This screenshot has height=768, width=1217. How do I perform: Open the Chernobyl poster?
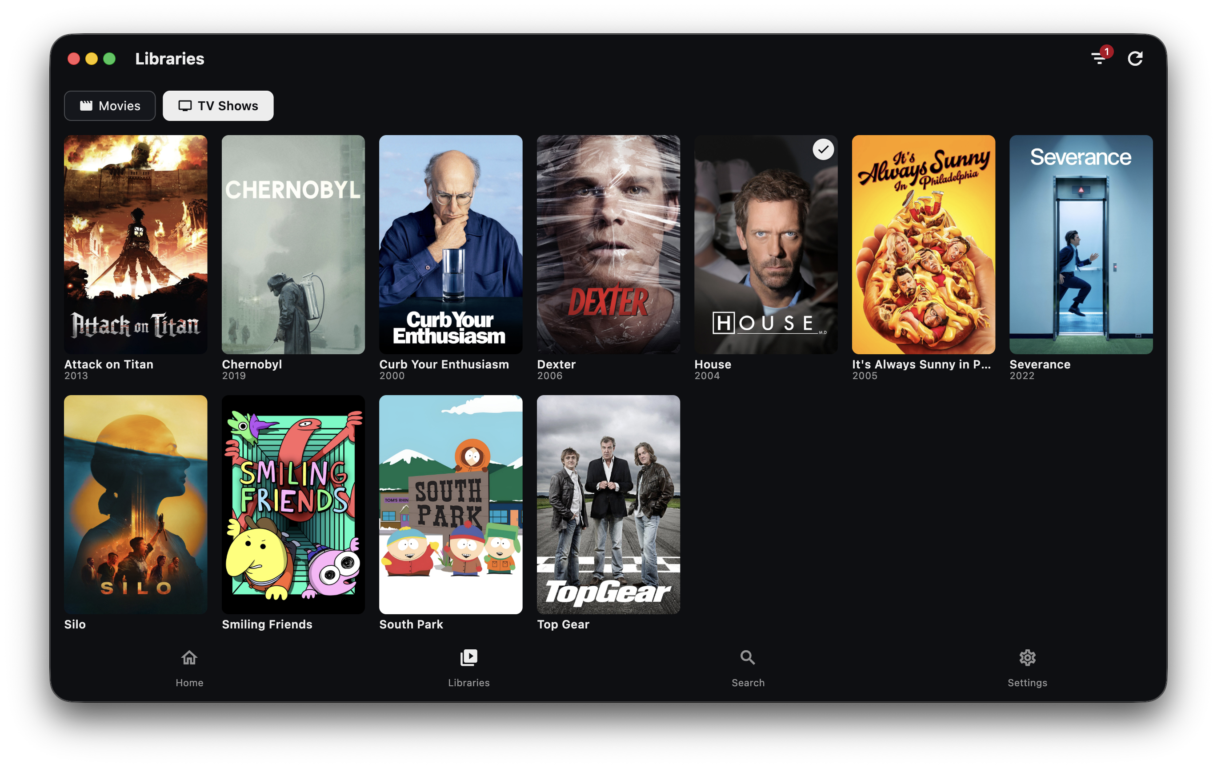(x=293, y=244)
